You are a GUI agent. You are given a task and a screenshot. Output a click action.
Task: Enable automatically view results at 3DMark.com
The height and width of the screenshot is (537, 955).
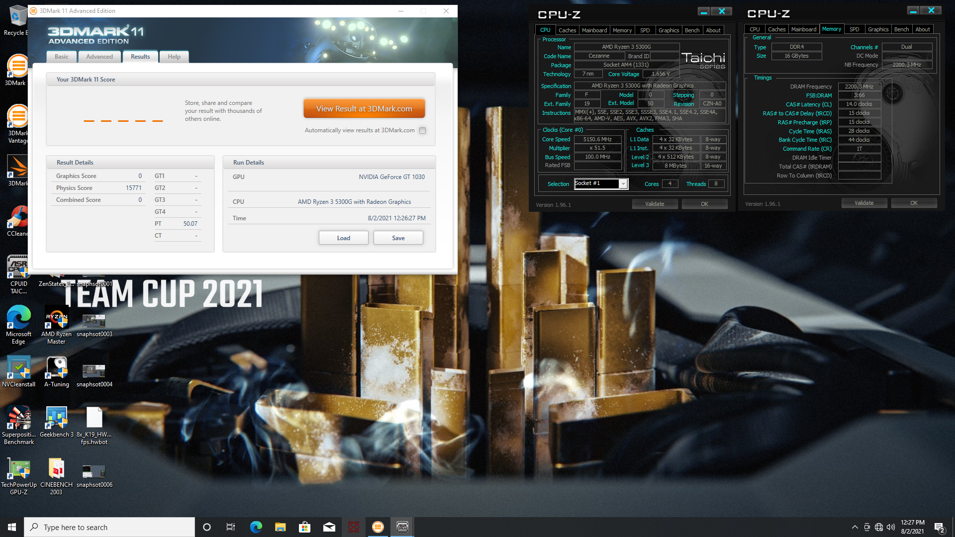tap(422, 130)
